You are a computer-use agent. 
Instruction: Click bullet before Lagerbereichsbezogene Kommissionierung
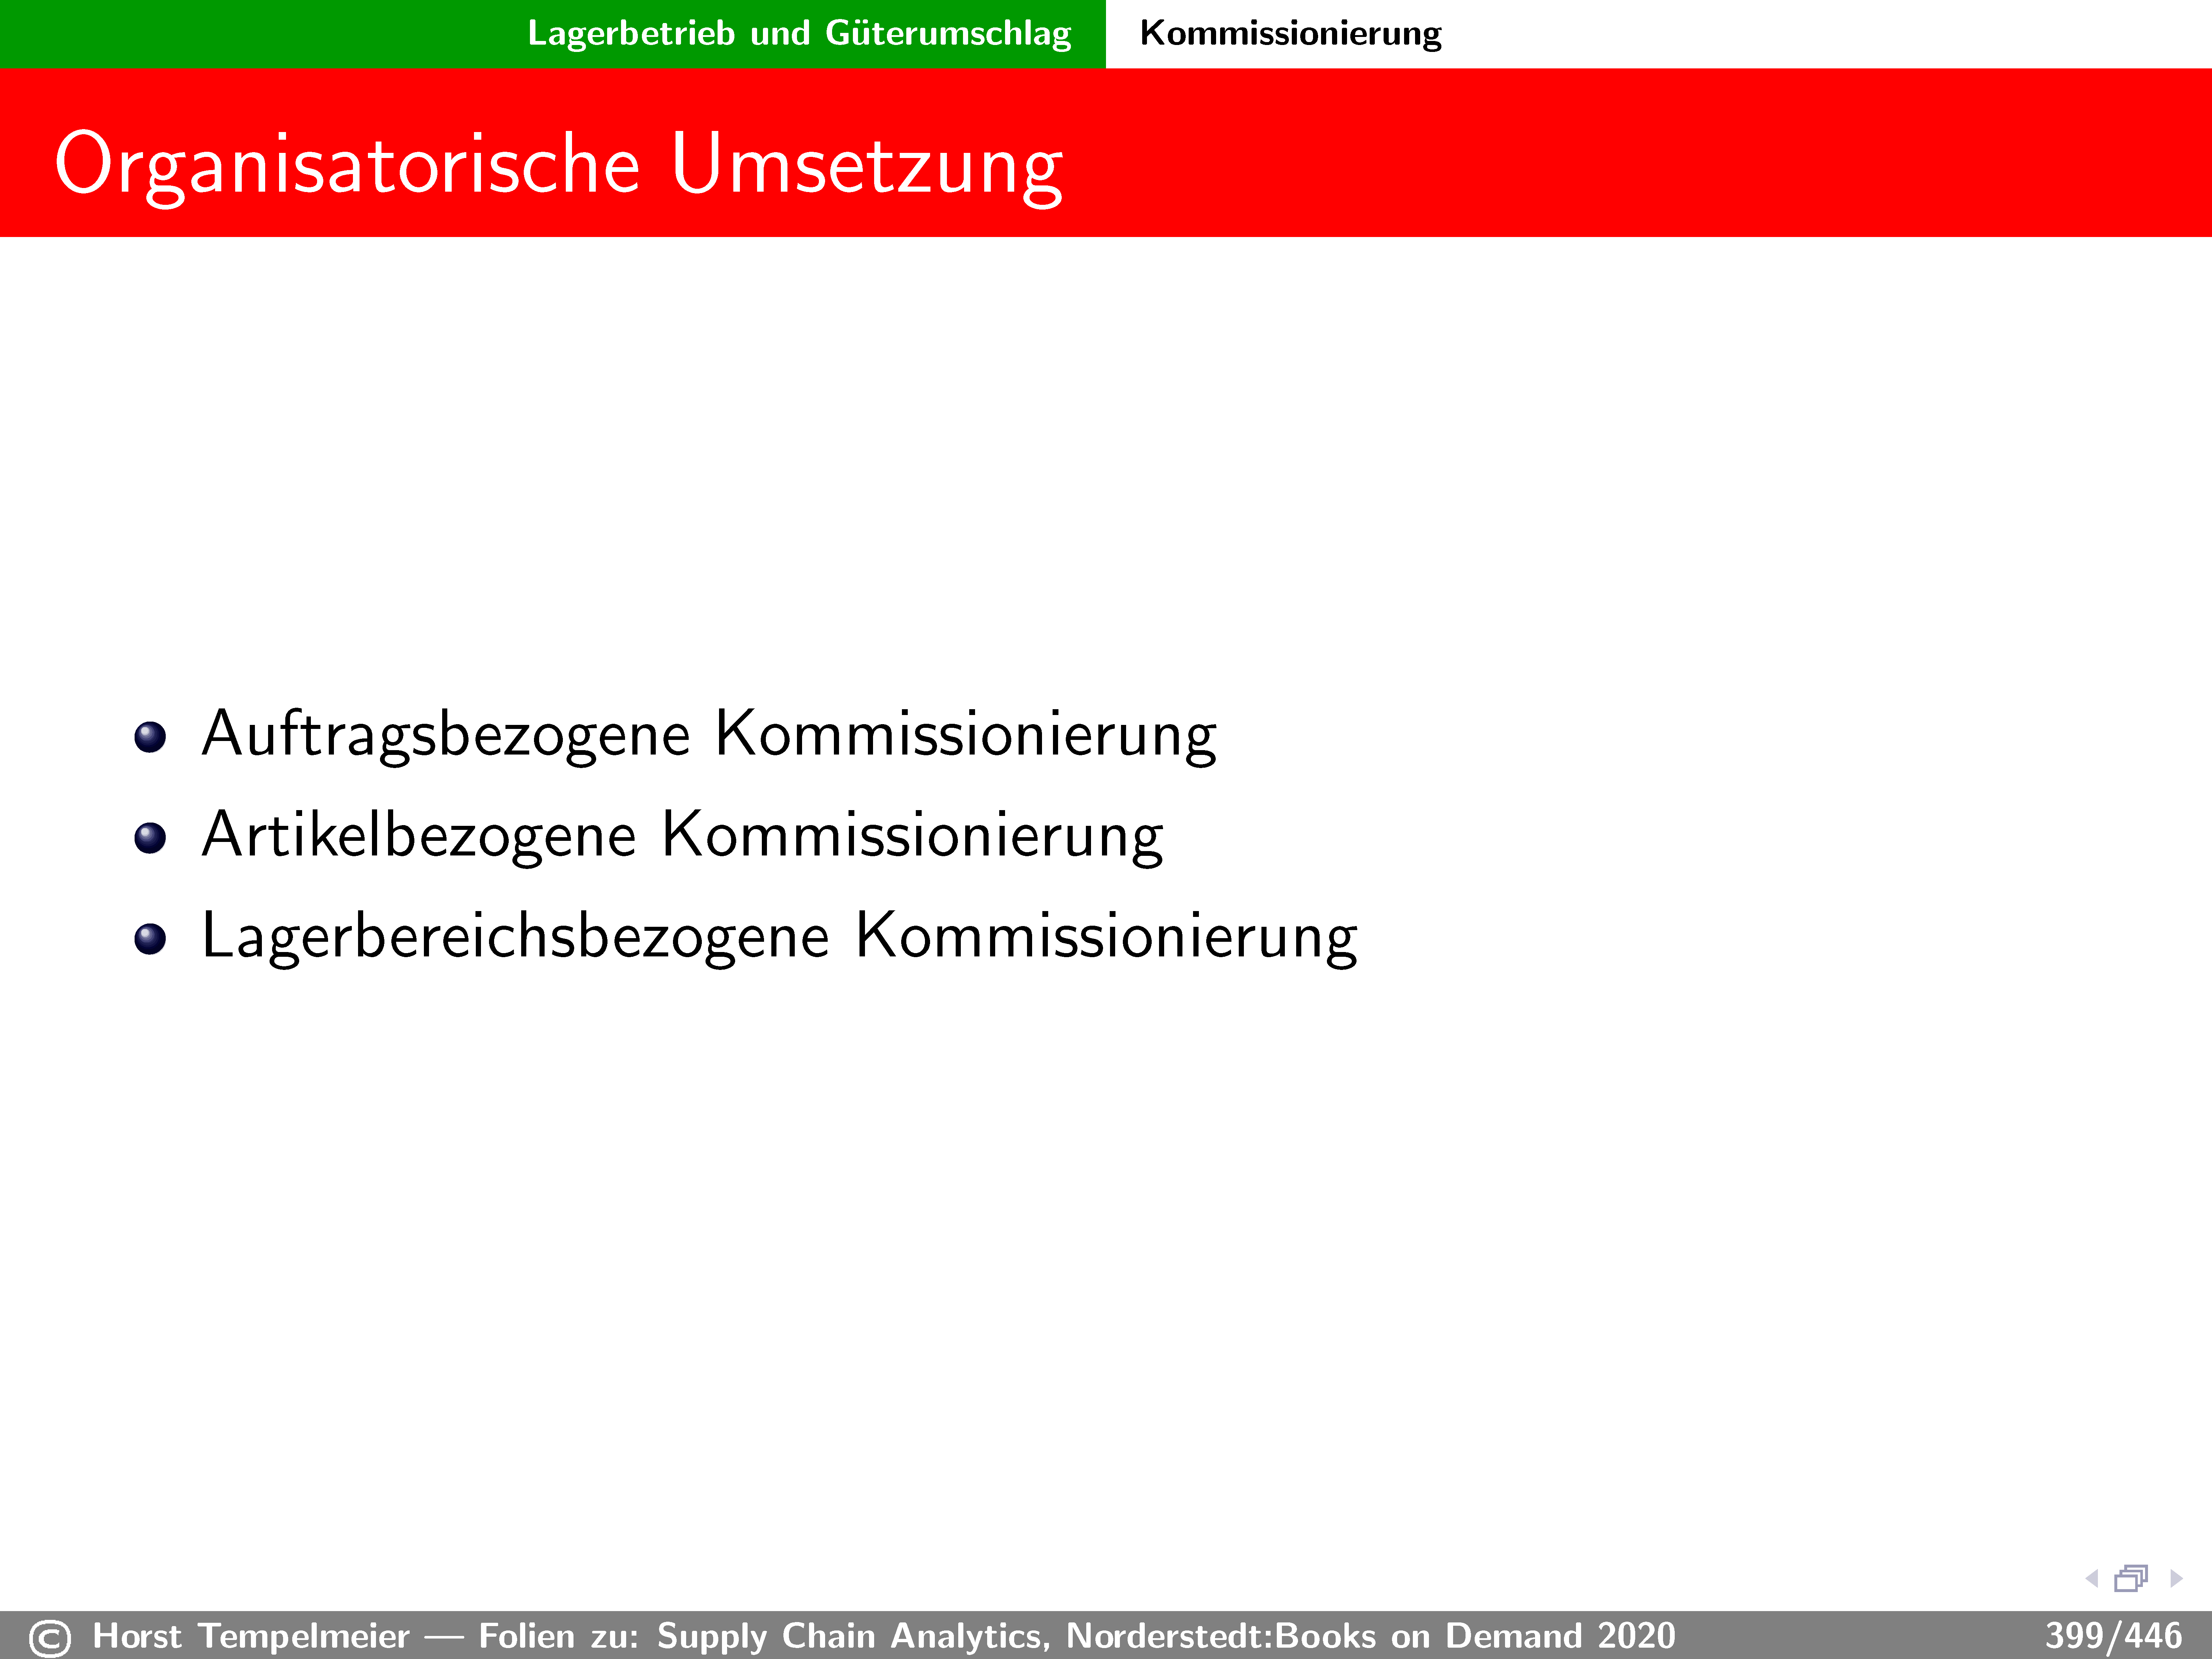[150, 939]
